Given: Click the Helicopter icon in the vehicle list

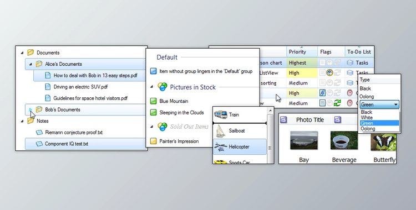Looking at the screenshot, I should 220,146.
